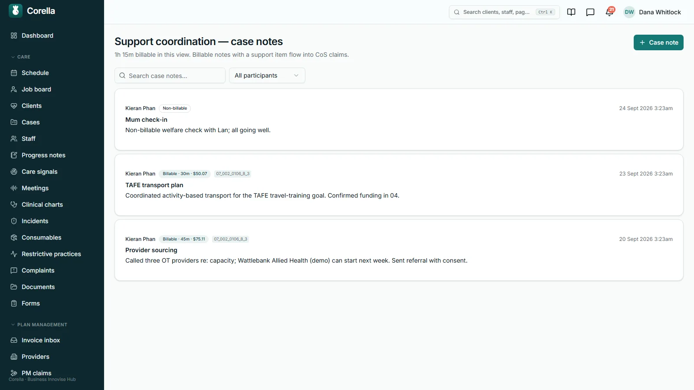Open the chat message icon in header

point(590,12)
